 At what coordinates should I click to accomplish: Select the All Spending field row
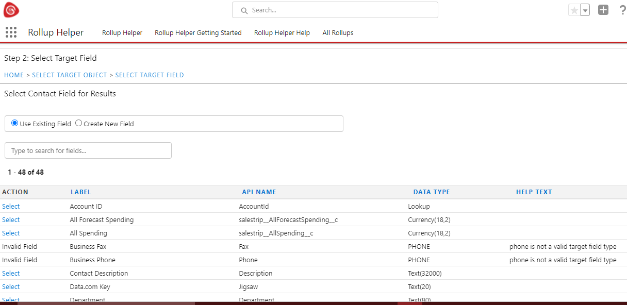pos(11,233)
